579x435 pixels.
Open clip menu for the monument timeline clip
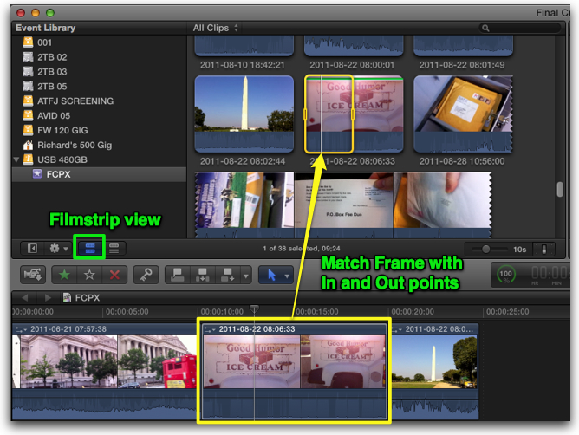coord(397,329)
